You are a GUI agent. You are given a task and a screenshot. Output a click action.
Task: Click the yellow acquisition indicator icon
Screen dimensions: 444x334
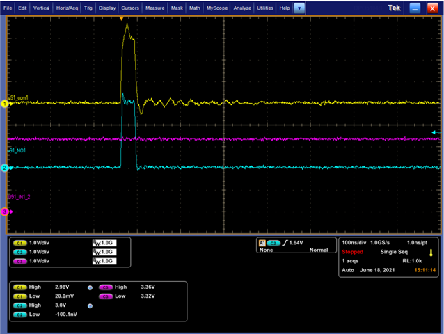point(431,253)
